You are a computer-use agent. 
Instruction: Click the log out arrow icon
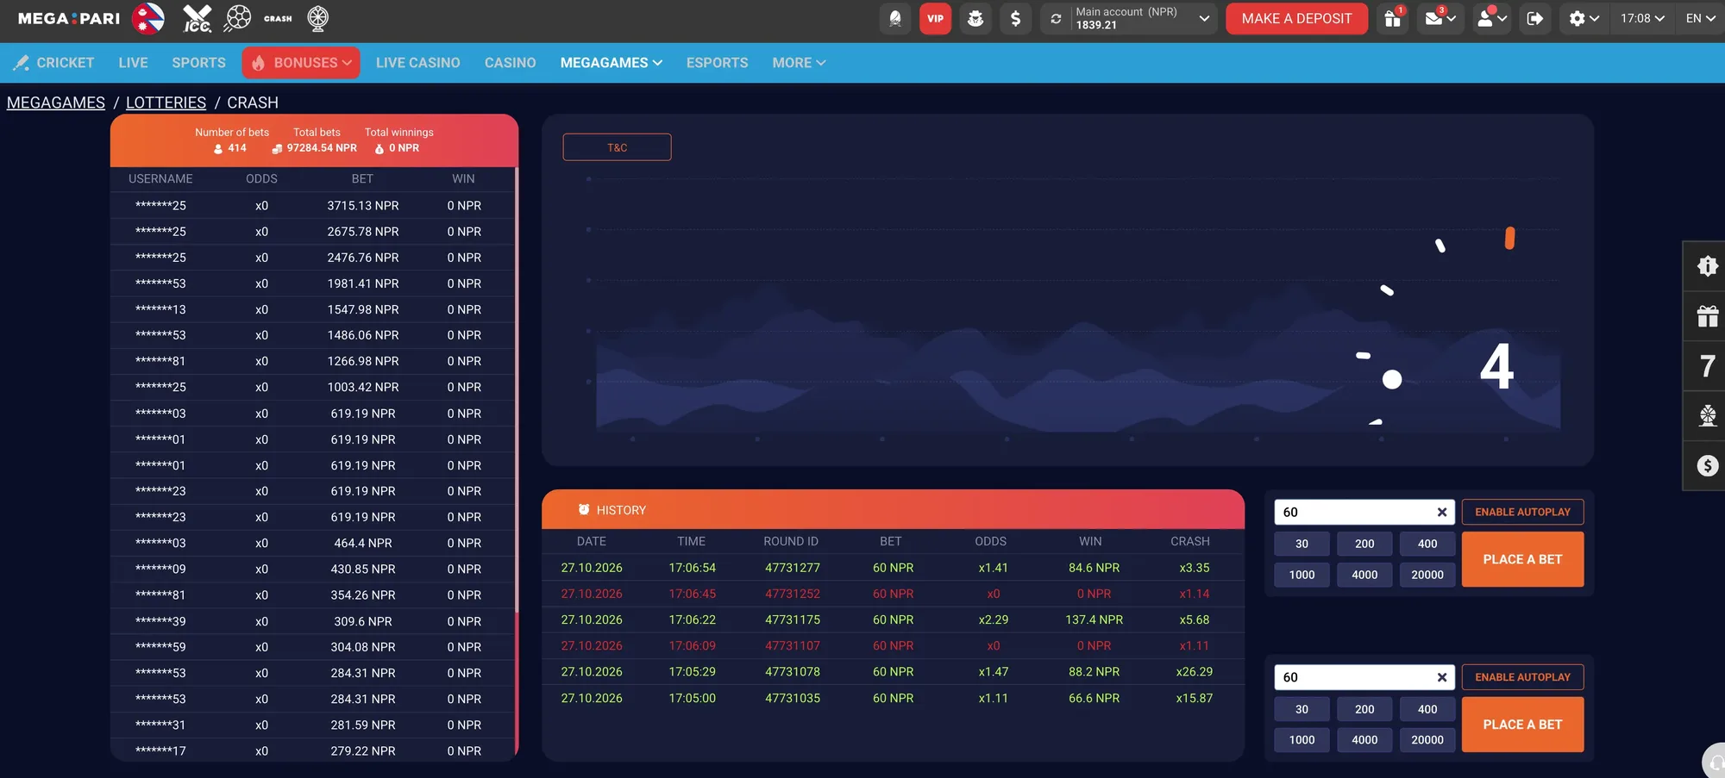coord(1535,18)
